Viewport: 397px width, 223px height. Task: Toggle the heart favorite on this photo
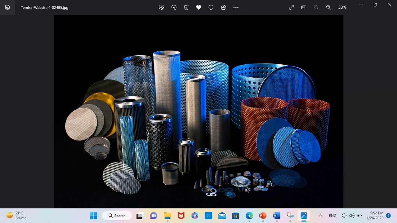pyautogui.click(x=198, y=7)
